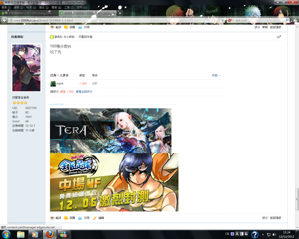Show hidden system tray icons

(263, 234)
